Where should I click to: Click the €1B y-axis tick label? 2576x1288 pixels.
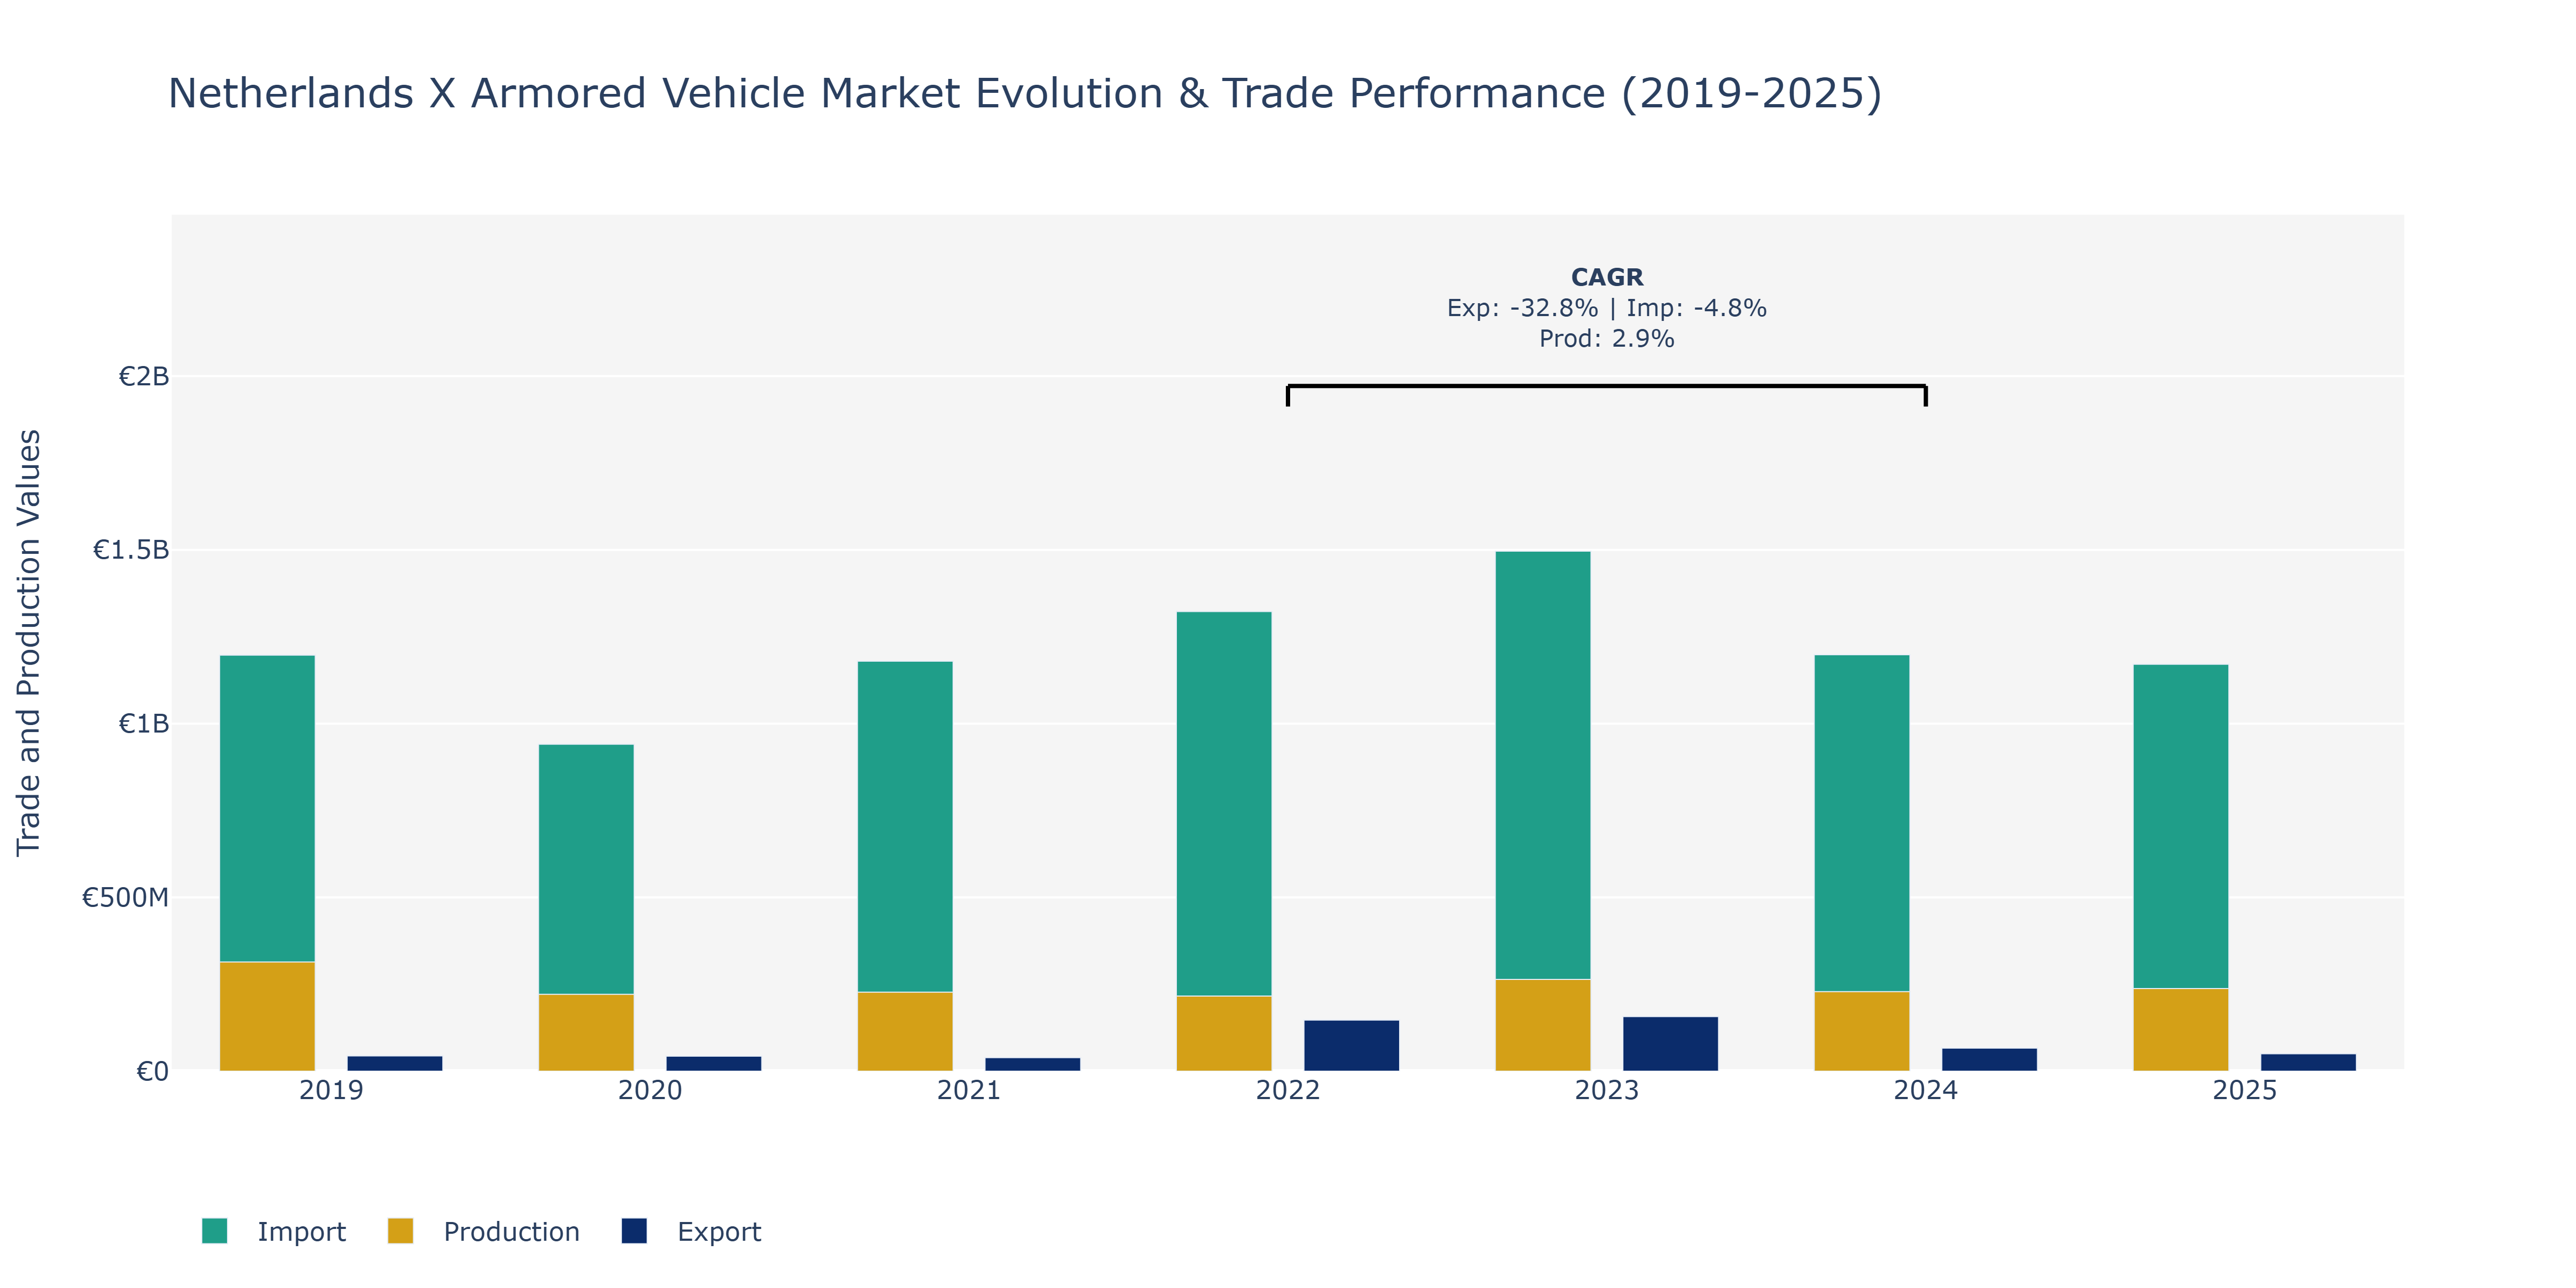click(144, 723)
